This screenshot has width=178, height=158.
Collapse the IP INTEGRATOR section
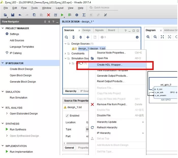(3, 63)
